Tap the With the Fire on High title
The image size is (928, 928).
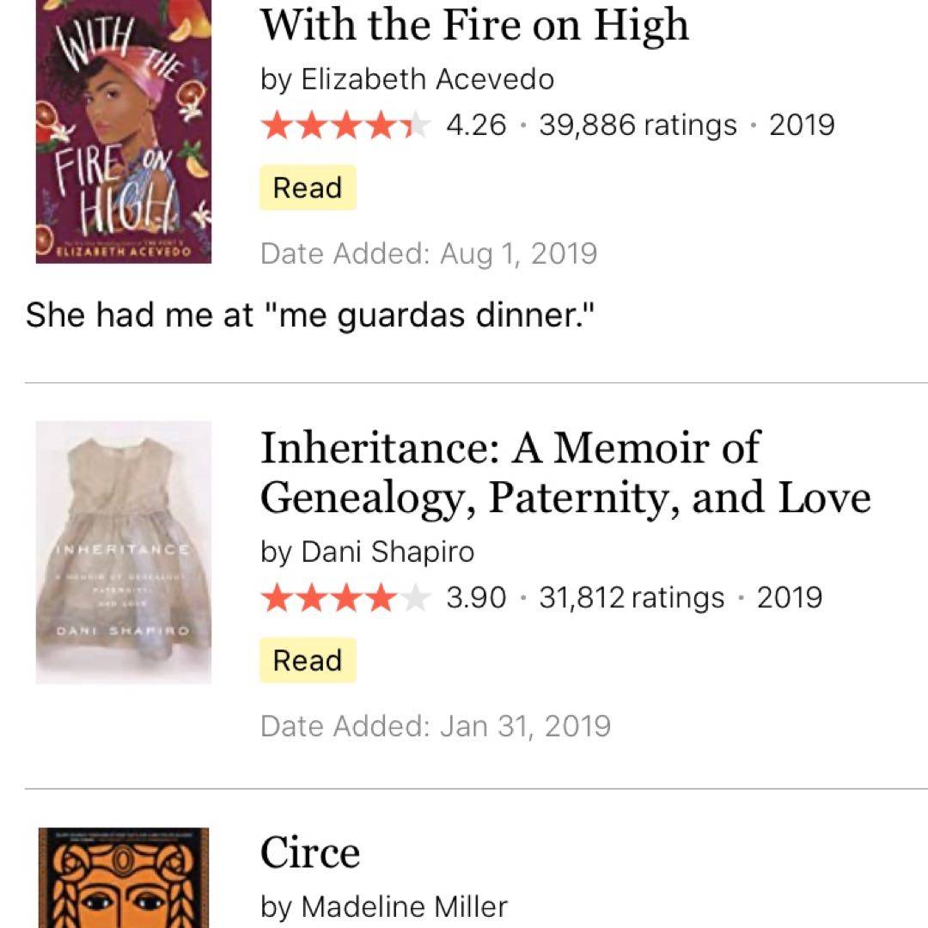click(474, 24)
